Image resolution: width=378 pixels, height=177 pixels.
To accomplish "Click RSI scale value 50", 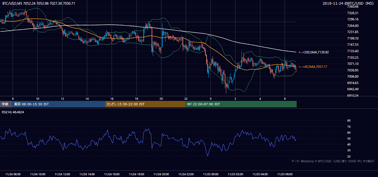I will tap(349, 138).
